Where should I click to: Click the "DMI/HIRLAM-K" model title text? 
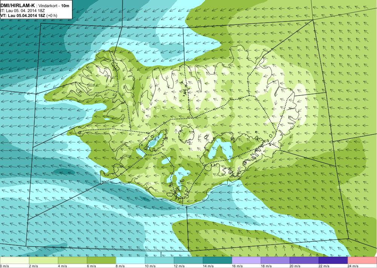18,5
